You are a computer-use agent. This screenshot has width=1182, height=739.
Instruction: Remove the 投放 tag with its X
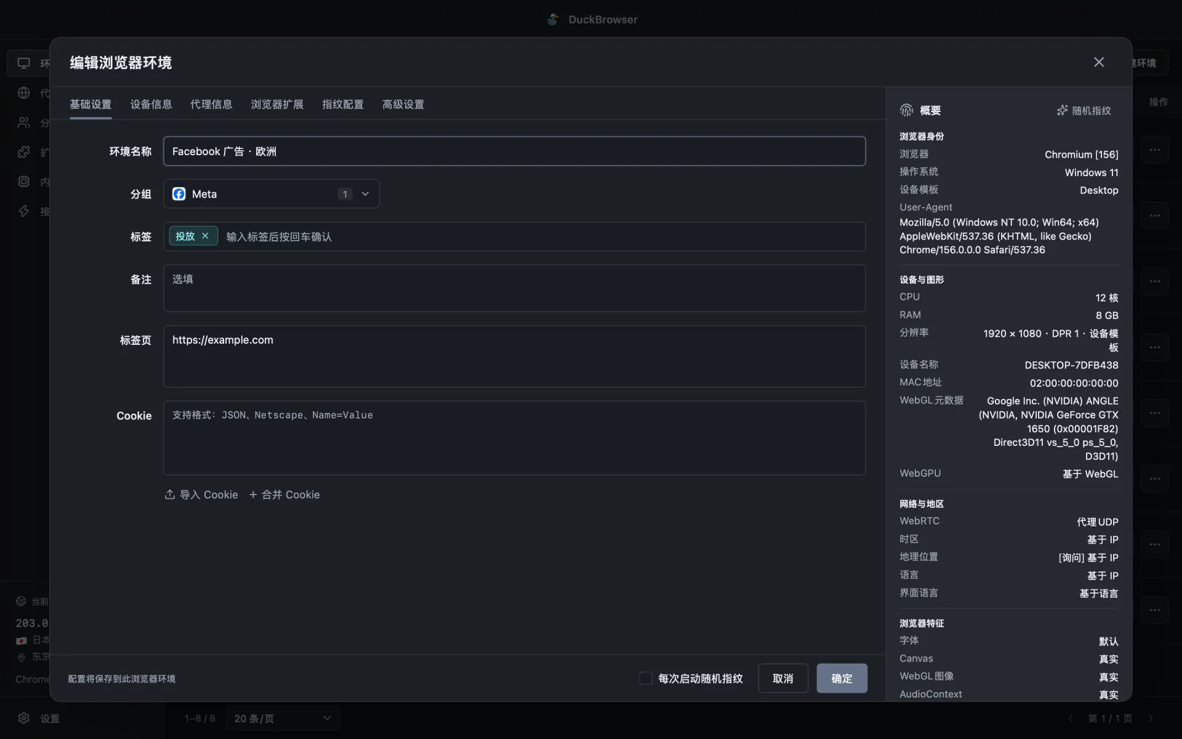[x=206, y=236]
